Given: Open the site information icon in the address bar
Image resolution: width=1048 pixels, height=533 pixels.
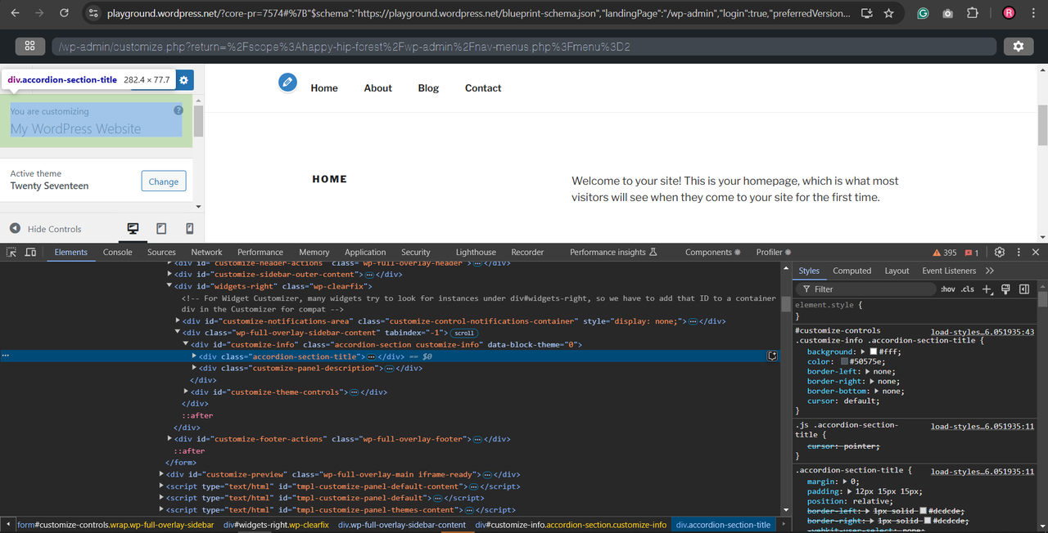Looking at the screenshot, I should pyautogui.click(x=93, y=13).
